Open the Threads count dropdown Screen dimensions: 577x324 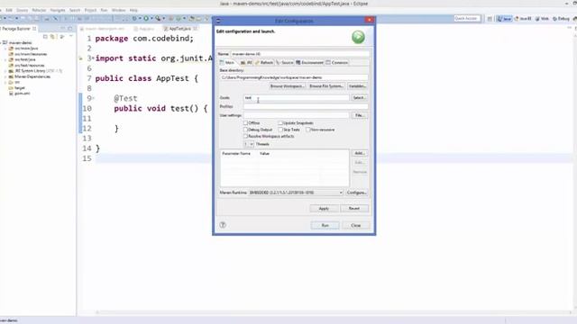(x=249, y=144)
